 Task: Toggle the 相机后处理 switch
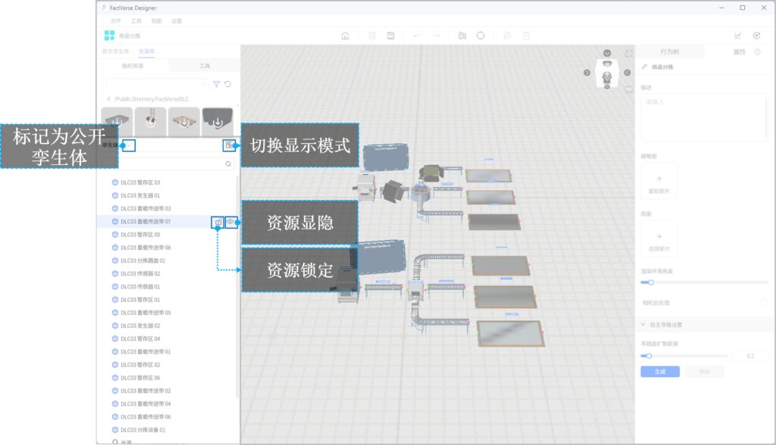click(762, 303)
